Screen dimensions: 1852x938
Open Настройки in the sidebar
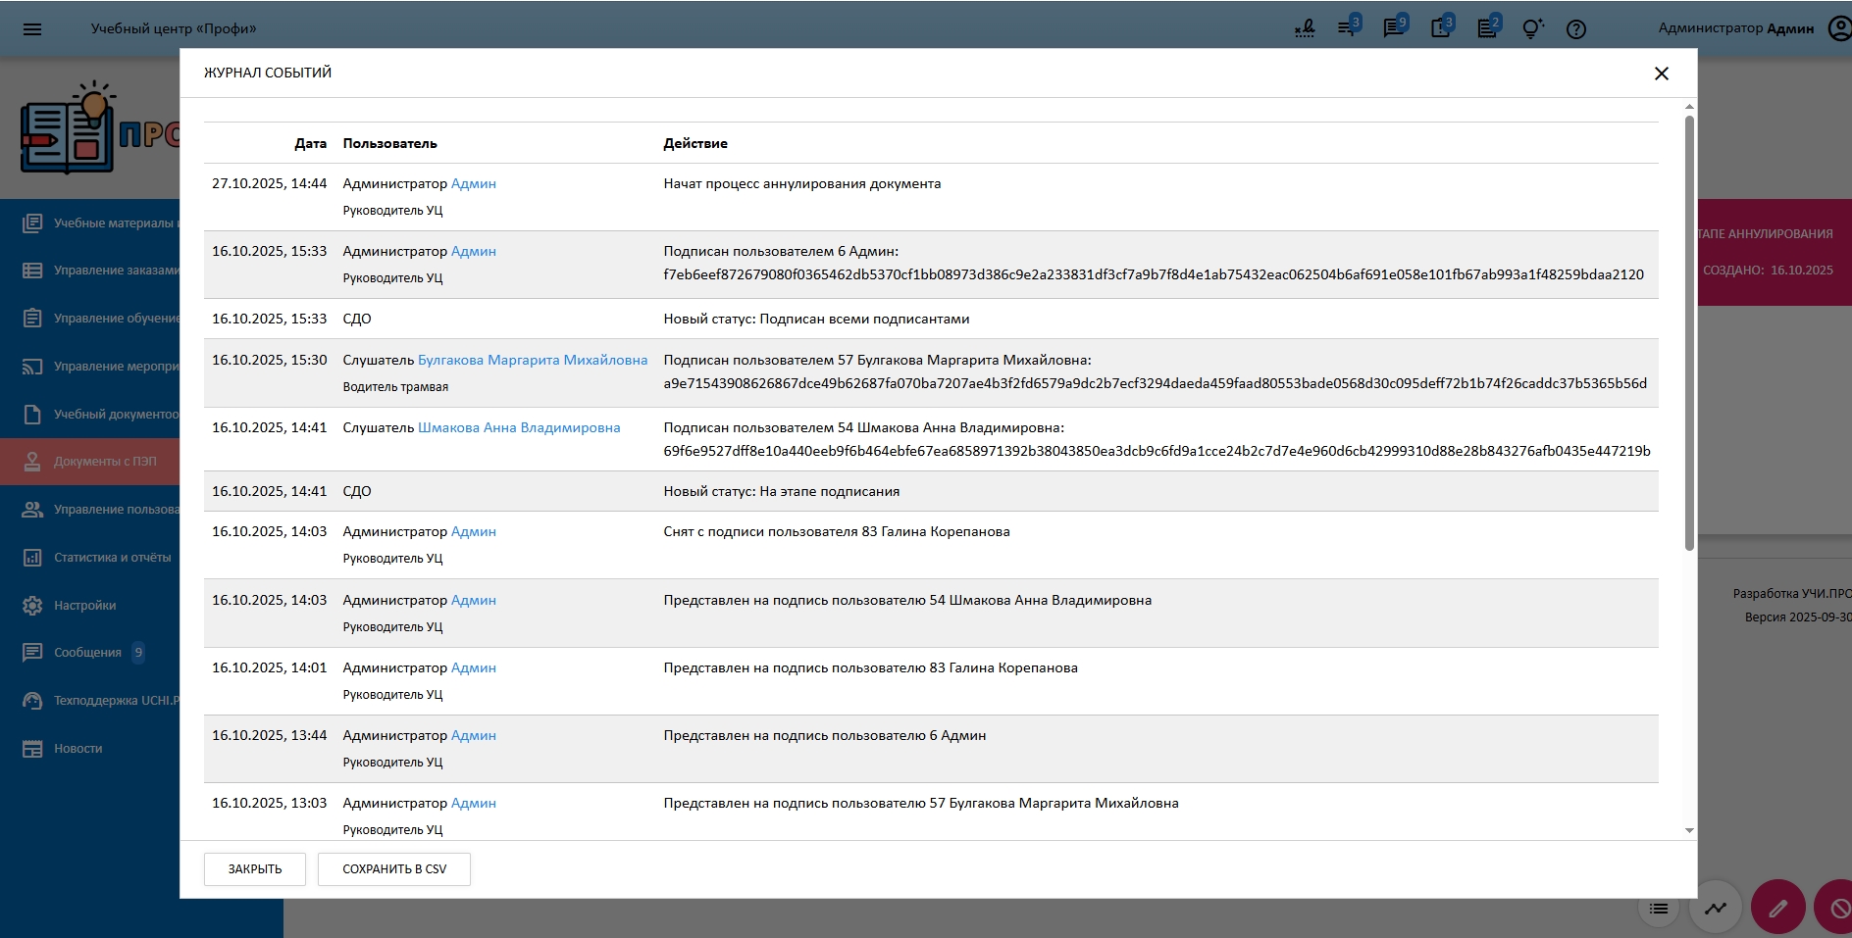click(84, 606)
